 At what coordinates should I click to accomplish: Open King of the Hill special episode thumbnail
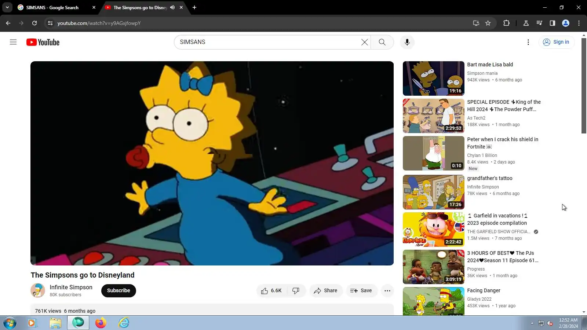point(433,116)
